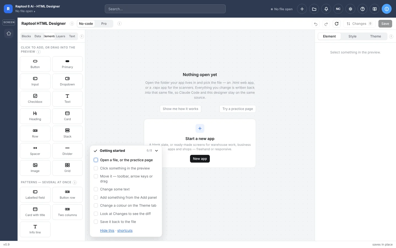The width and height of the screenshot is (396, 248).
Task: Check 'Add something from the Add panel'
Action: [x=96, y=198]
